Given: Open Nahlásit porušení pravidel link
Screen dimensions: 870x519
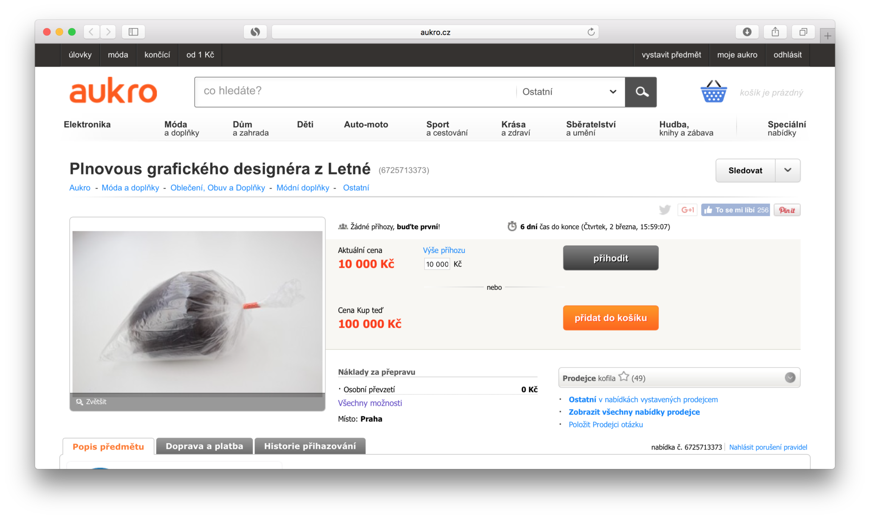Looking at the screenshot, I should coord(768,447).
